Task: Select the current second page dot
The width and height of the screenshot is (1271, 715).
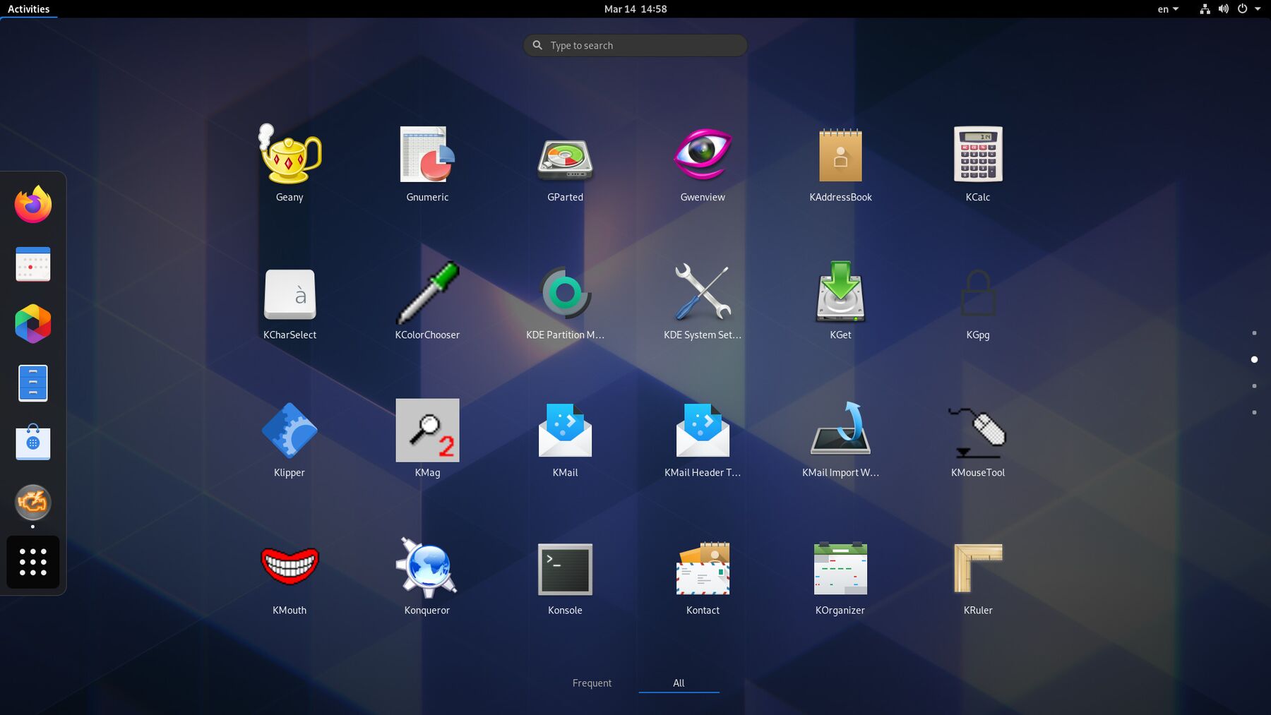Action: [x=1254, y=359]
